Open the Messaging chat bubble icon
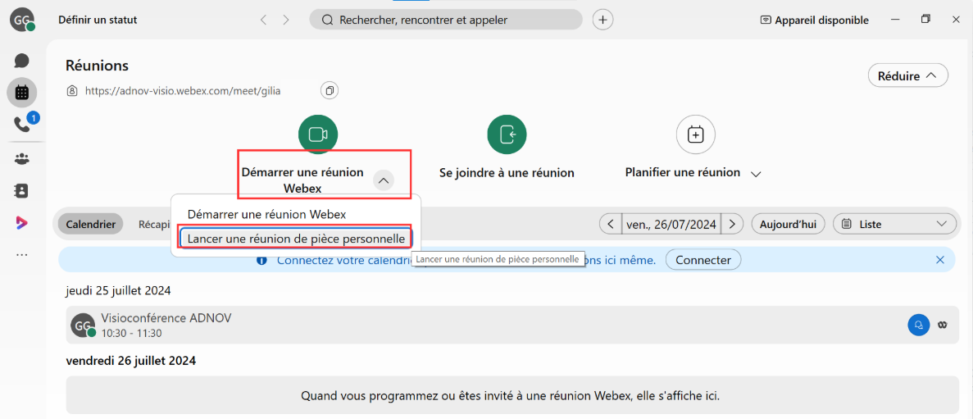Viewport: 973px width, 419px height. (21, 60)
